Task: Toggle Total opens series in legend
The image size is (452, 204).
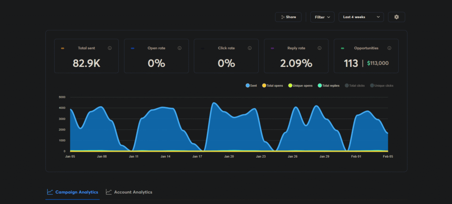Action: click(272, 85)
